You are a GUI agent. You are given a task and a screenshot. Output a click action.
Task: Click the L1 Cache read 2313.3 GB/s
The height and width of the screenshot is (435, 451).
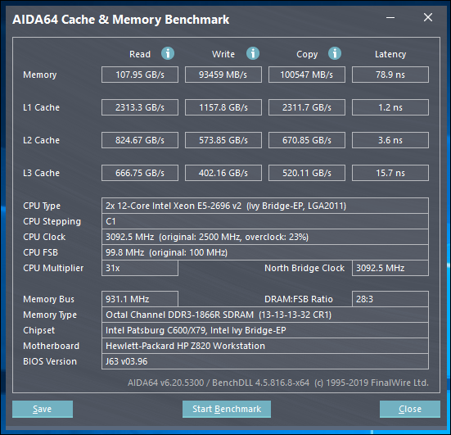[140, 107]
